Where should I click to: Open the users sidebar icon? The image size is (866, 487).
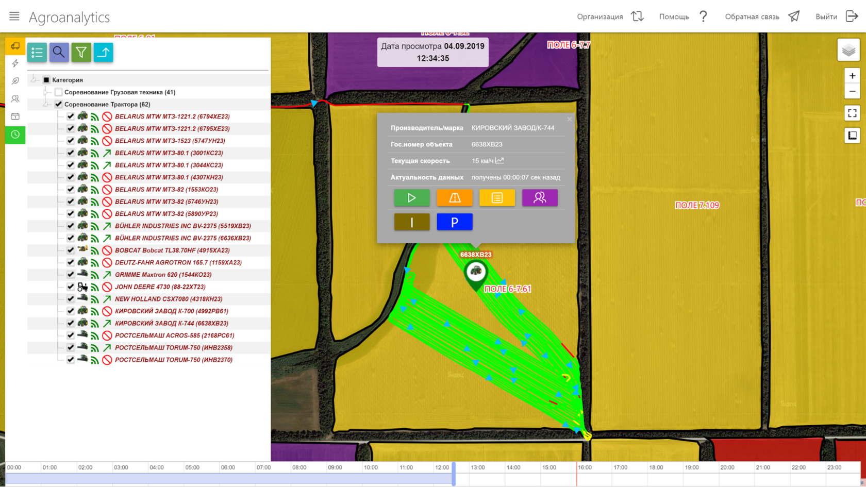pos(15,98)
